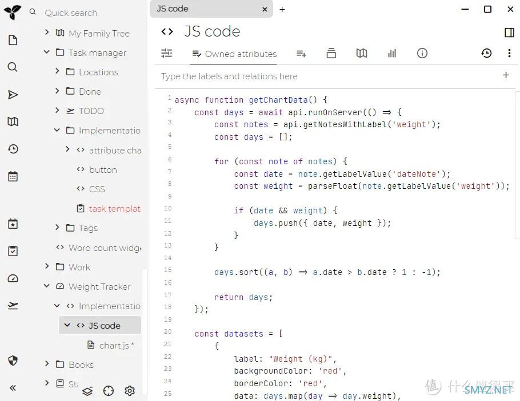Open tree settings gear icon

(x=130, y=391)
